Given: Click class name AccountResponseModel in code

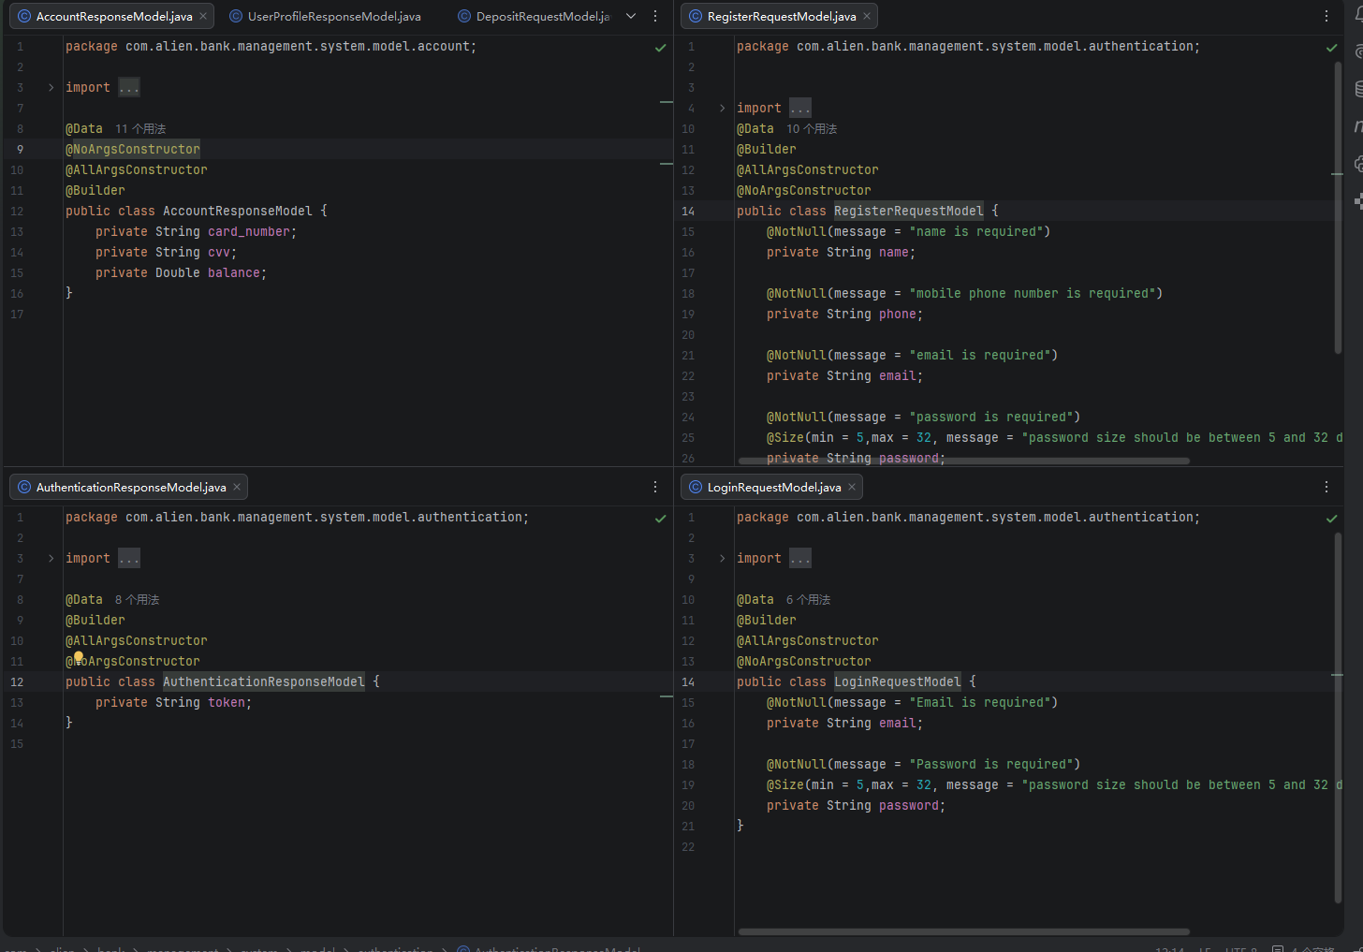Looking at the screenshot, I should (x=238, y=212).
